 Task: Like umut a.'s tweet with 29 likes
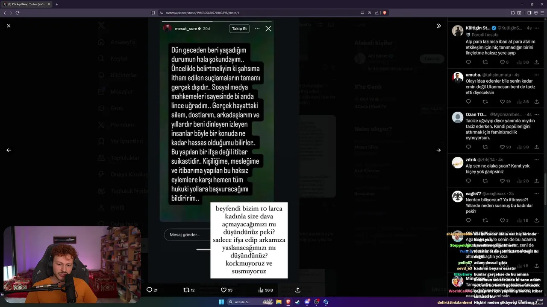point(505,102)
